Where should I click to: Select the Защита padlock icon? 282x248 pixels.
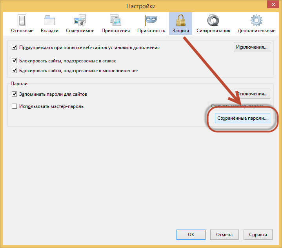180,23
